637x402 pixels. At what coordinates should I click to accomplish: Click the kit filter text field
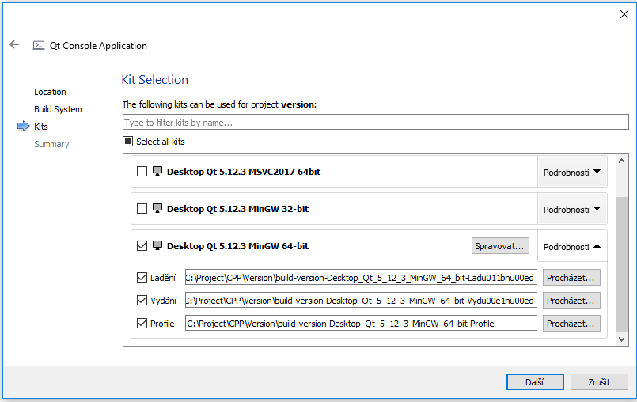(x=375, y=123)
